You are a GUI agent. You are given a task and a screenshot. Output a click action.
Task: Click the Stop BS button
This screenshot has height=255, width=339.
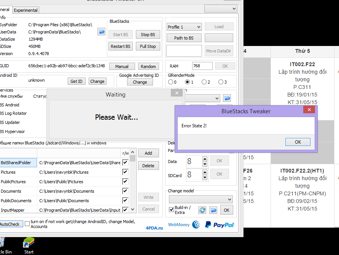coord(148,35)
